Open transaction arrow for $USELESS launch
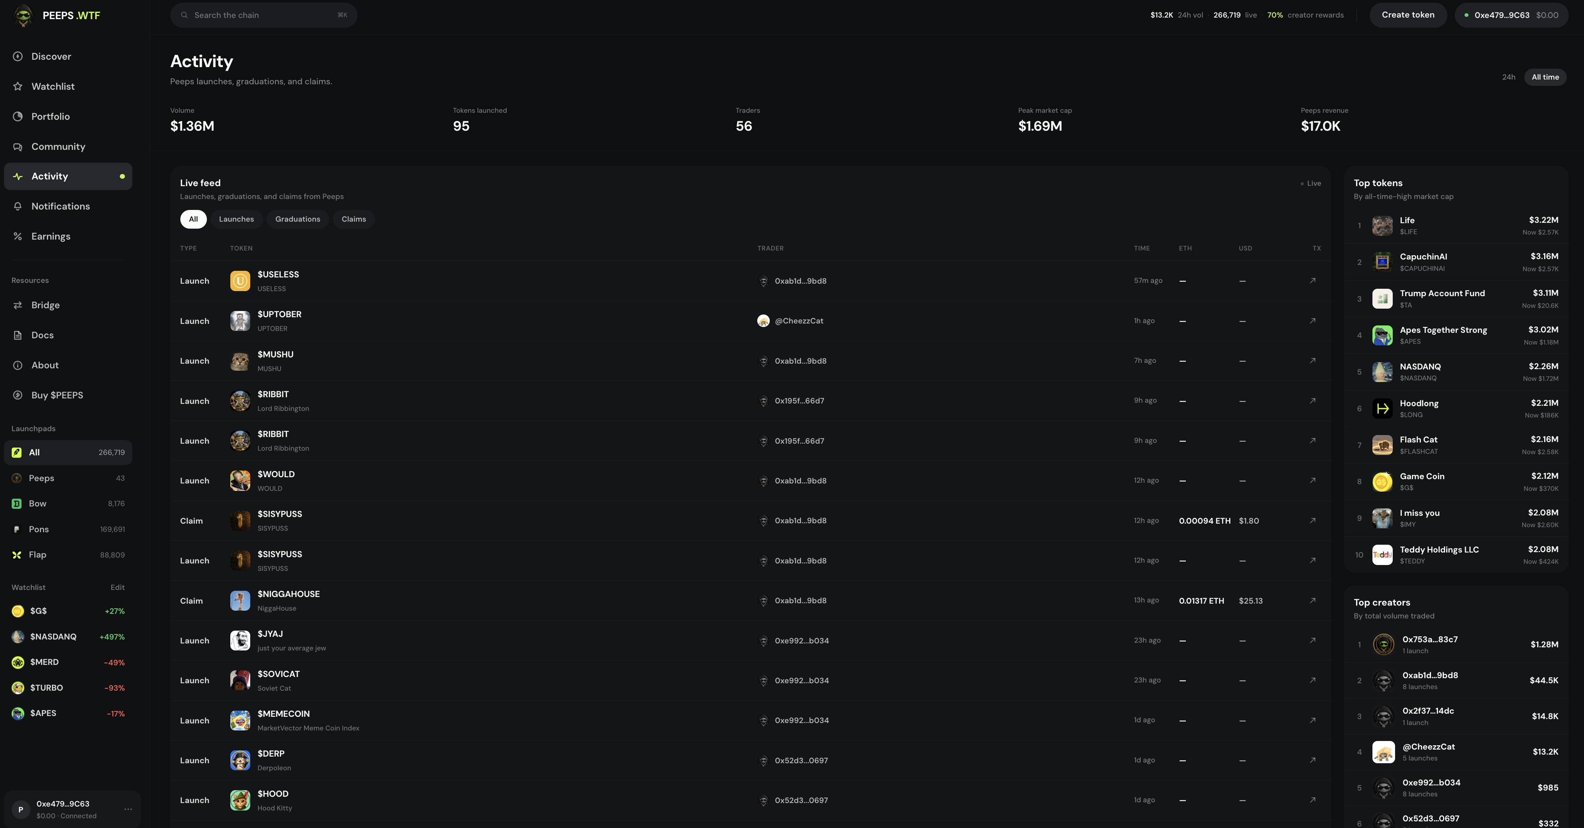 (x=1312, y=281)
